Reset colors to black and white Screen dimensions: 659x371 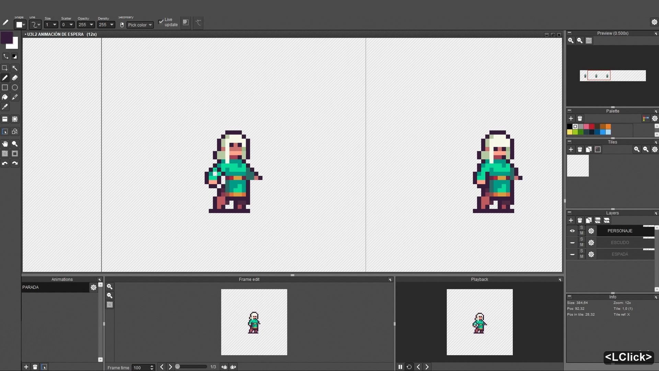[14, 56]
